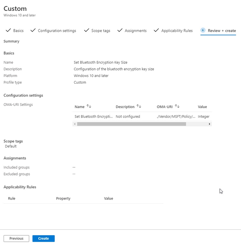The height and width of the screenshot is (243, 241).
Task: Click the Basics step checkmark icon
Action: [8, 30]
